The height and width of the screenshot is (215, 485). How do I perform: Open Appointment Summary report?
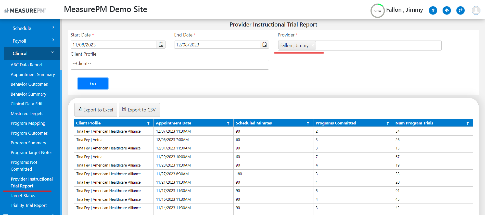33,74
